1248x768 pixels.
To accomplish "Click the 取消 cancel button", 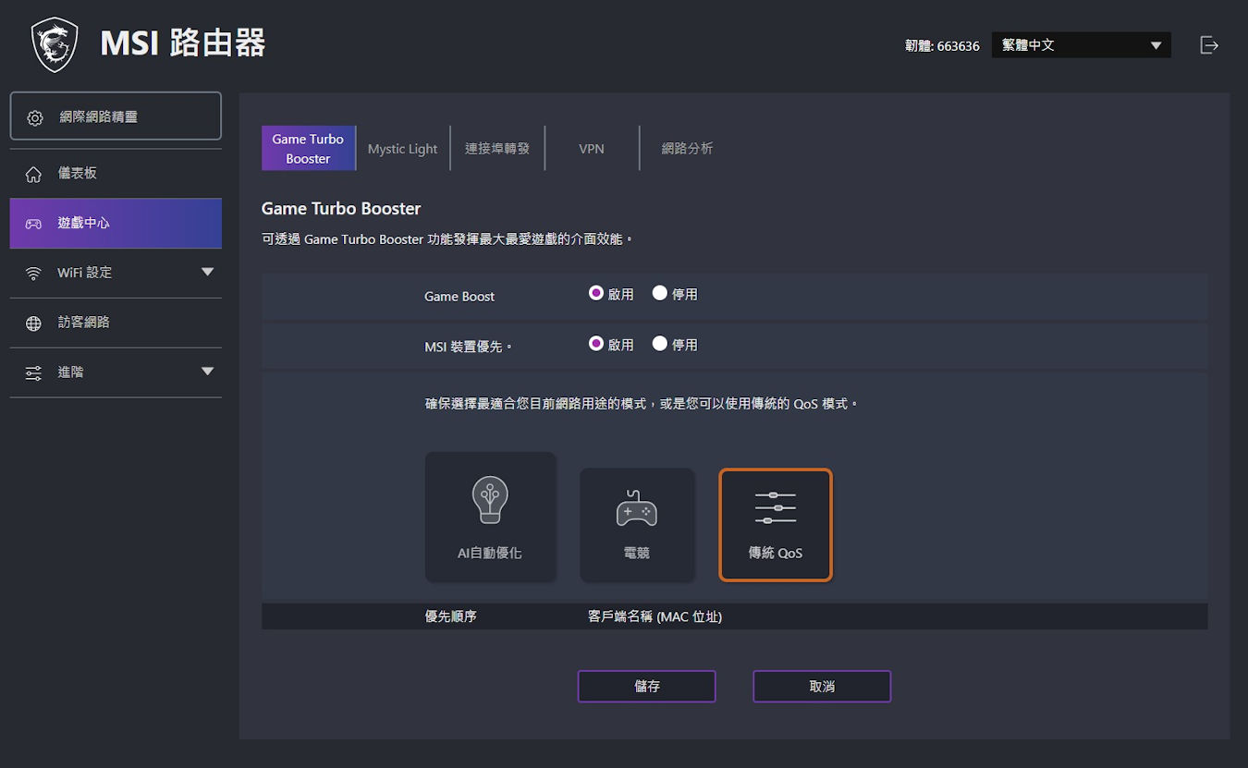I will coord(822,687).
